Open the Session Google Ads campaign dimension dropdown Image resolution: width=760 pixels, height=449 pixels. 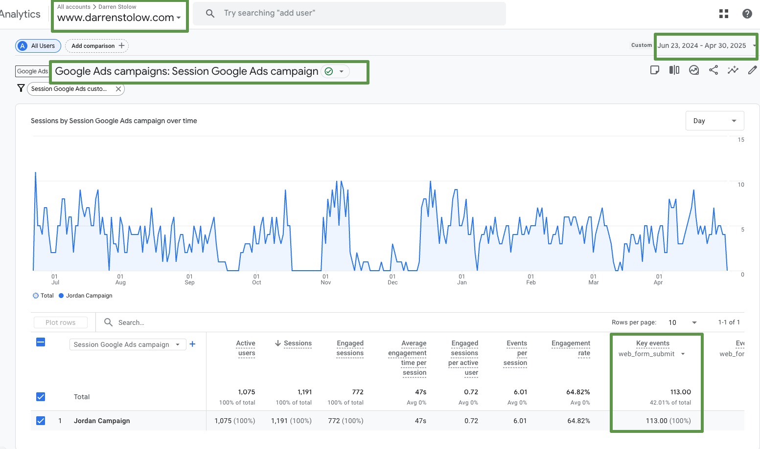pos(127,344)
